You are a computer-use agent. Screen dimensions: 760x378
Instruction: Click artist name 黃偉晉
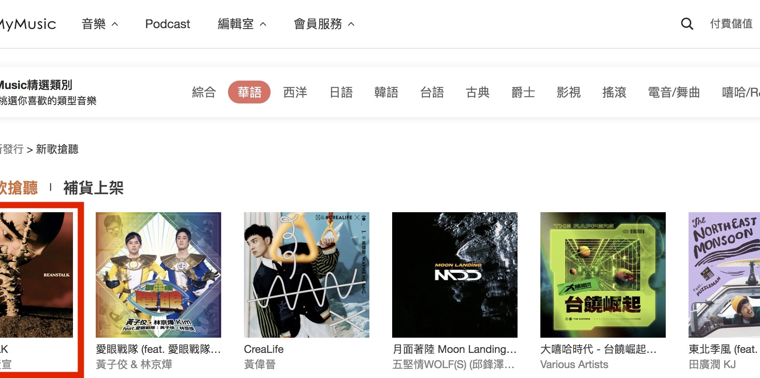(x=260, y=364)
